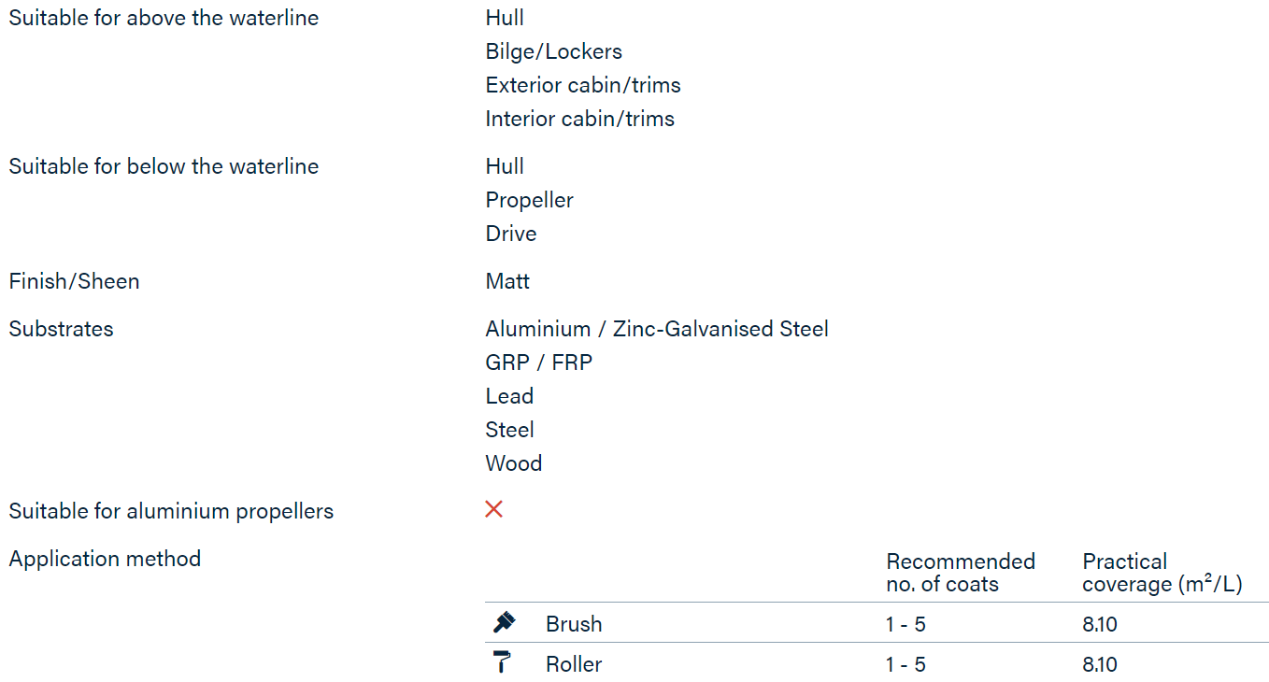Click the Exterior cabin/trims entry

point(583,85)
